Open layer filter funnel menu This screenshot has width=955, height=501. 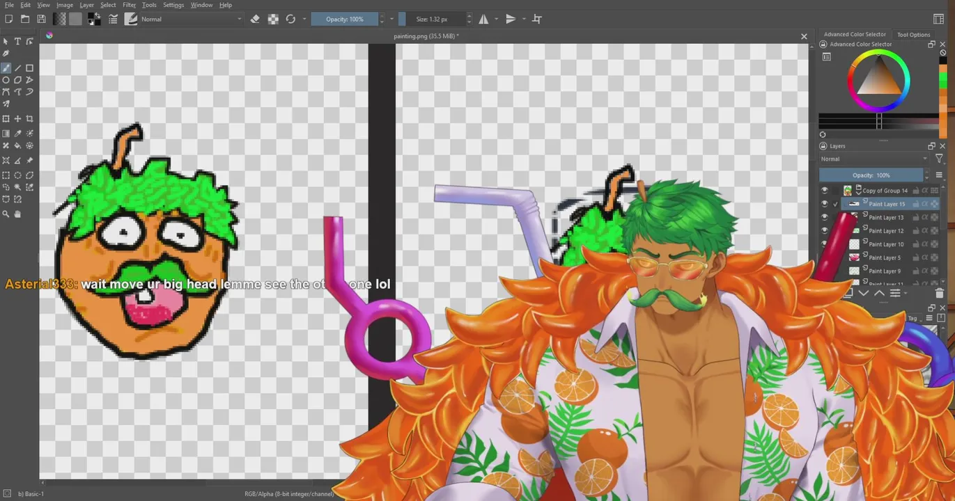[939, 159]
